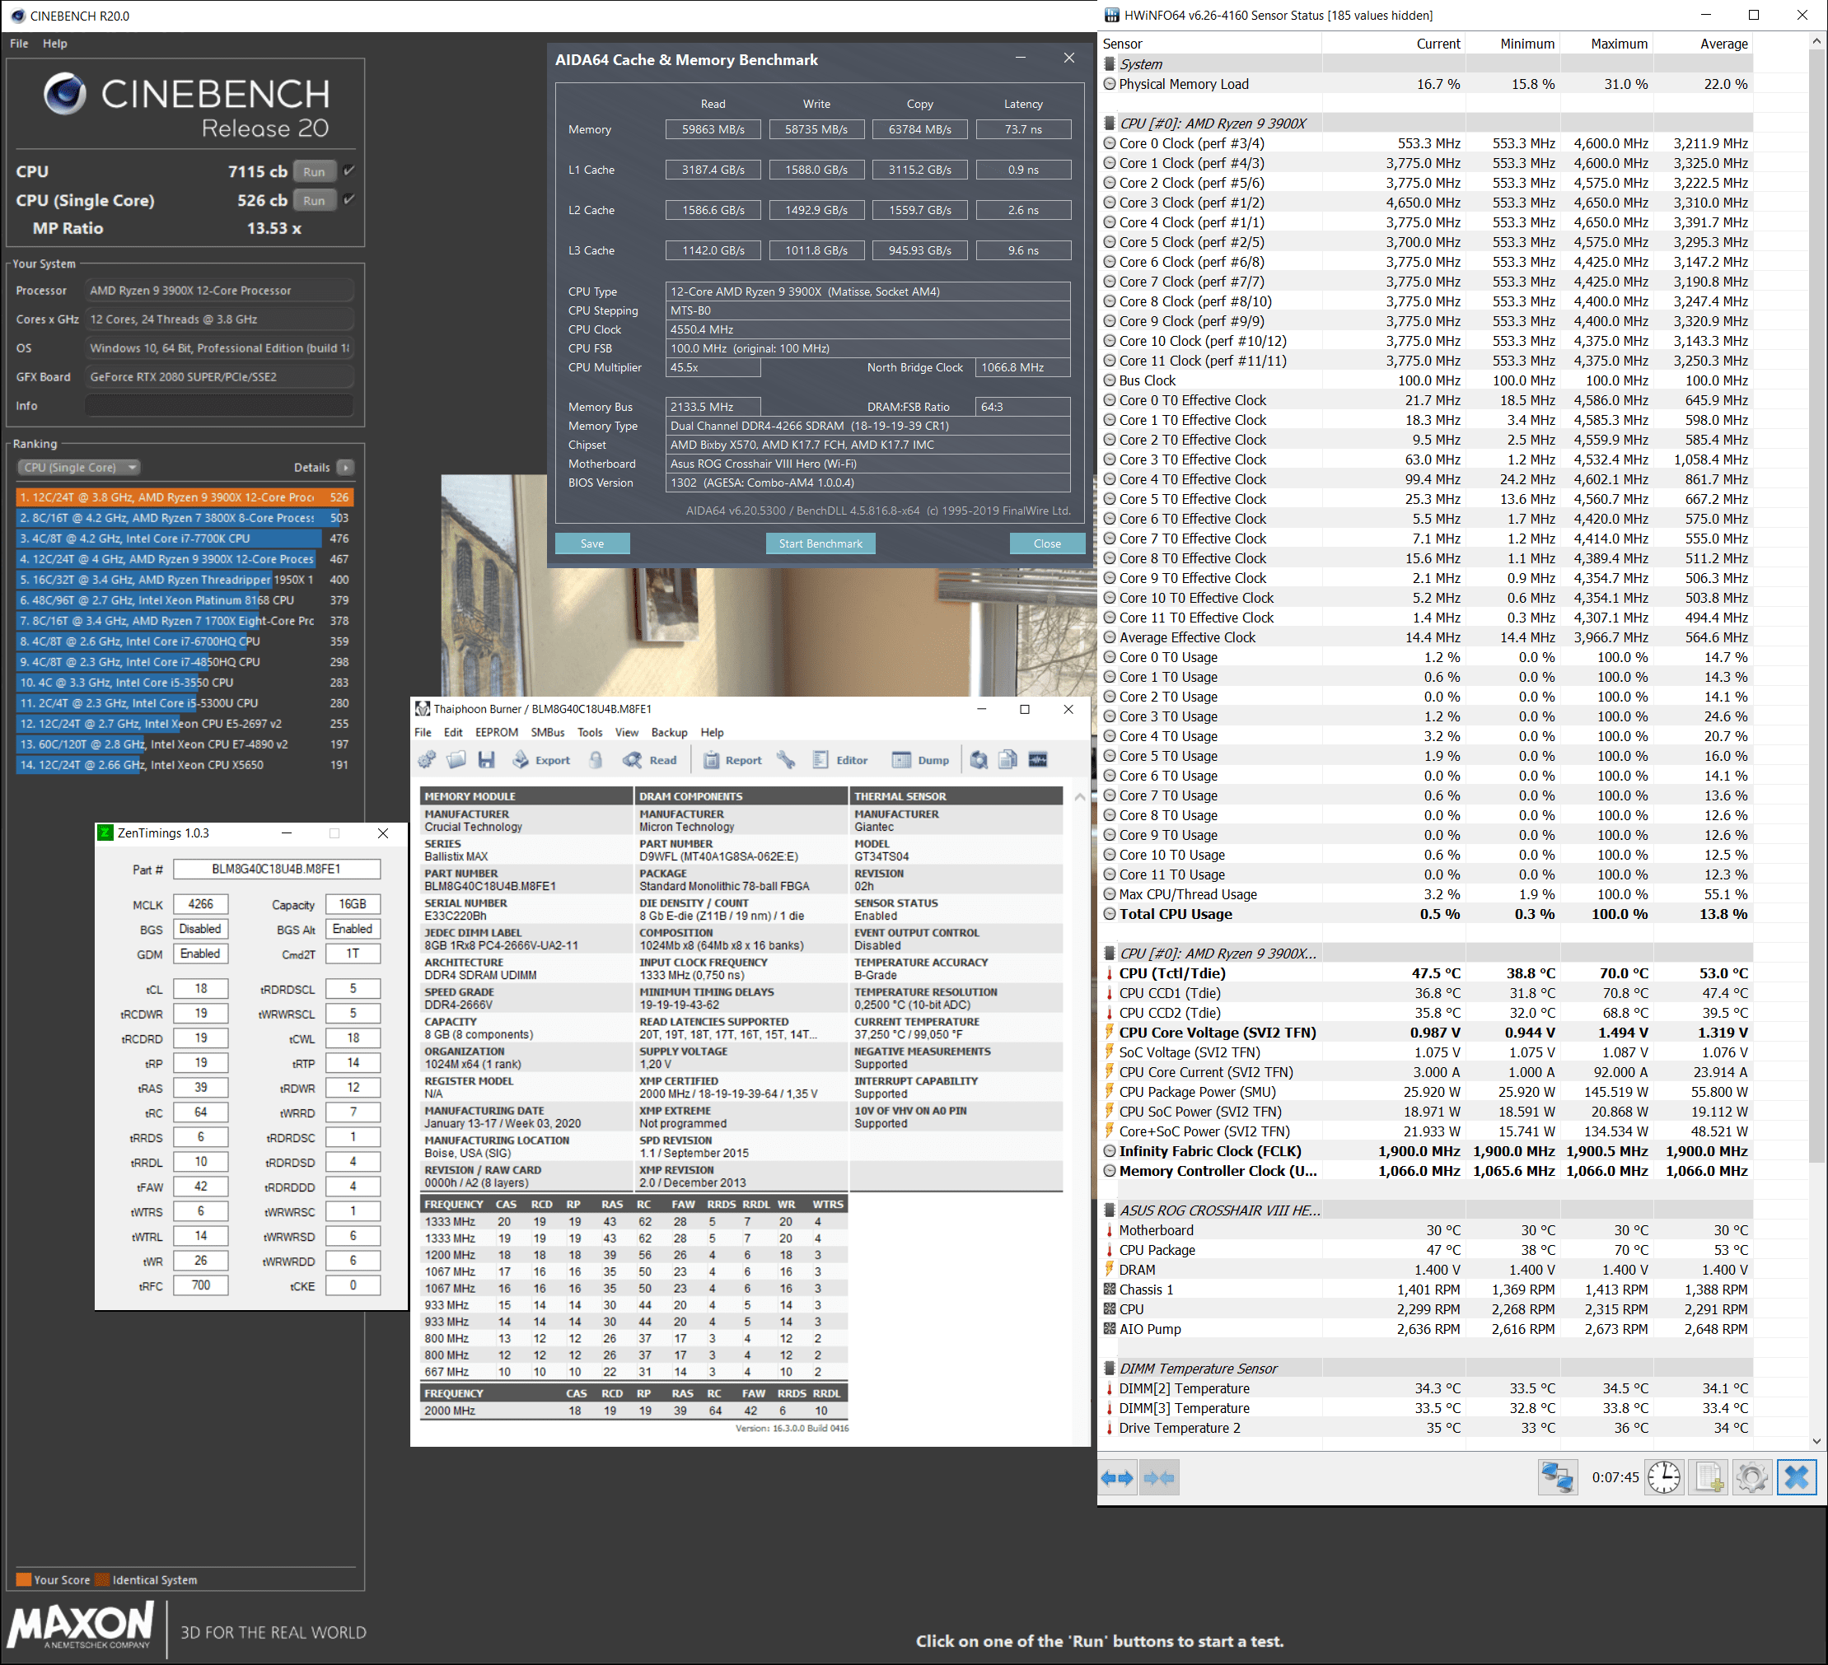Viewport: 1828px width, 1665px height.
Task: Open the View menu in Thaiphoon Burner
Action: 627,732
